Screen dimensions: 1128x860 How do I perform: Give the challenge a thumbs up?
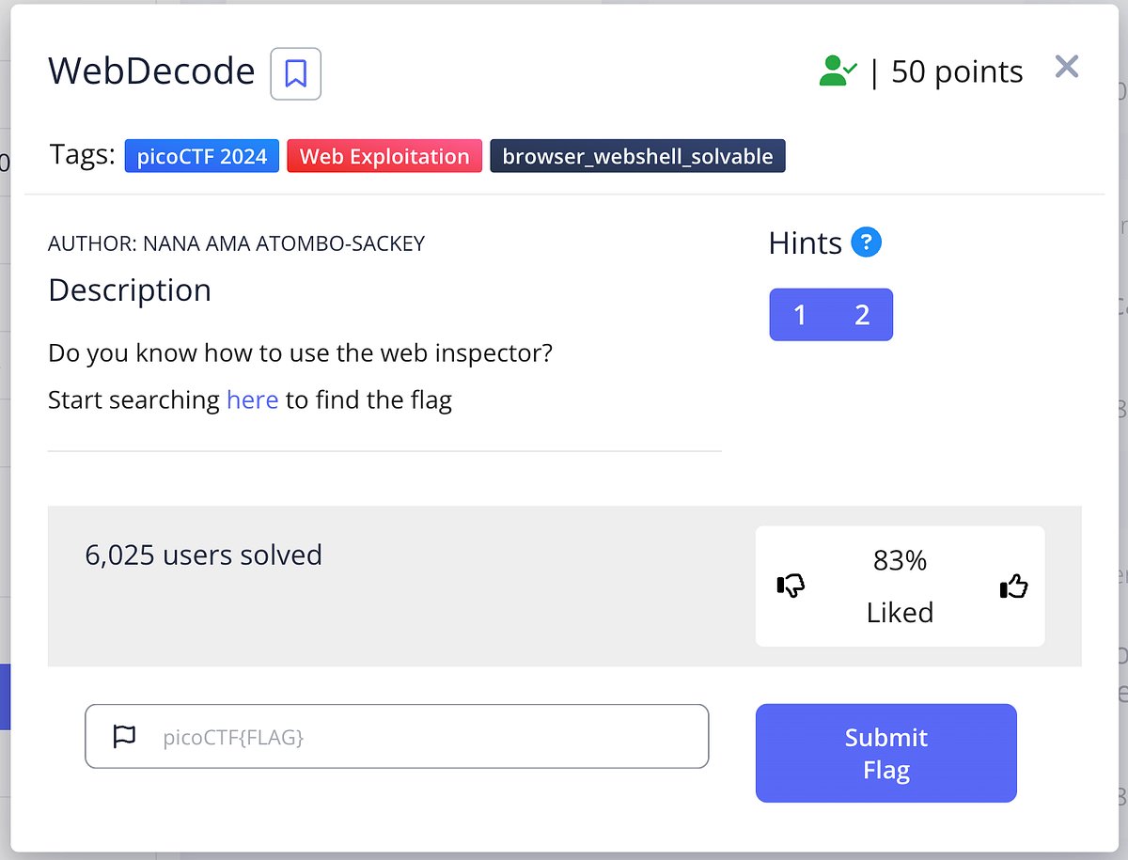(1012, 586)
